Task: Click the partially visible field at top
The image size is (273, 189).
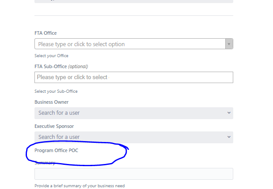Action: 134,1
